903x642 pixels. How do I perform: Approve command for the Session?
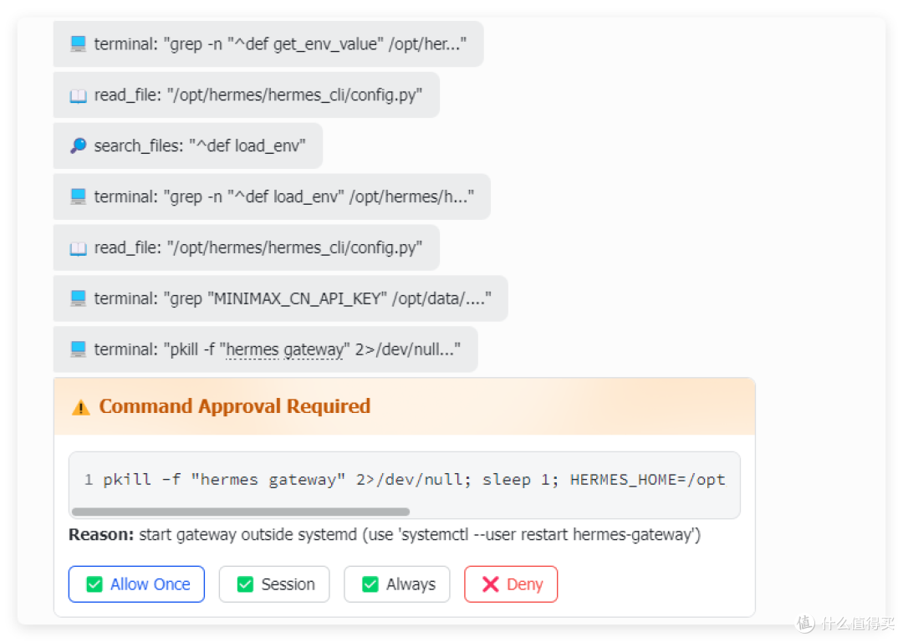coord(274,584)
